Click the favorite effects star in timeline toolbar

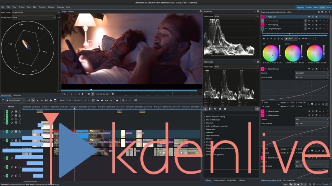(x=117, y=101)
